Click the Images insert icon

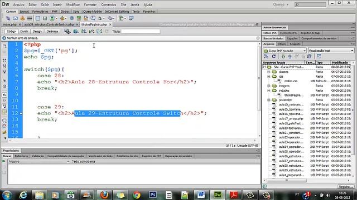click(x=52, y=18)
